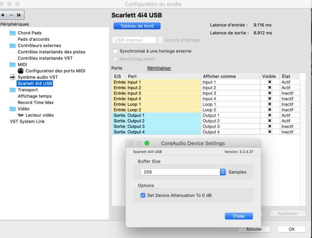Click the Version: 3.2.4.37 label
This screenshot has width=312, height=238.
[239, 152]
